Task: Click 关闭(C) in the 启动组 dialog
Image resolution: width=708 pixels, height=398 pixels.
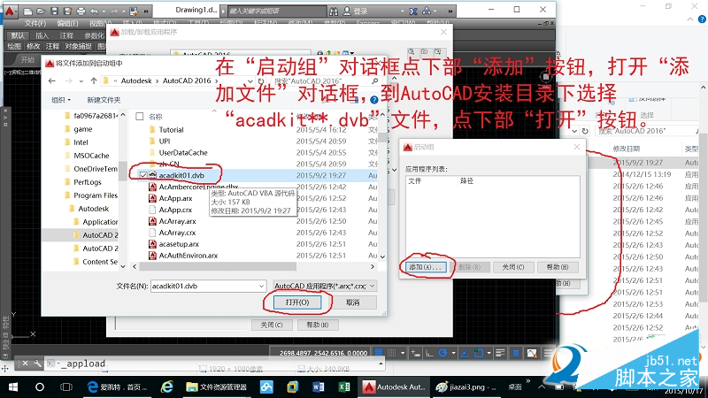Action: (513, 267)
